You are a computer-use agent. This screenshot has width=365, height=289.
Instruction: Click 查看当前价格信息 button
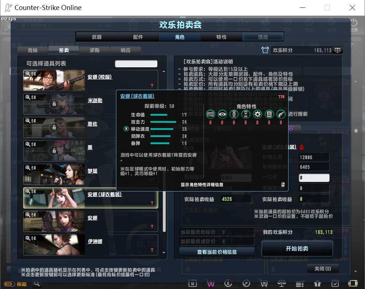(217, 252)
